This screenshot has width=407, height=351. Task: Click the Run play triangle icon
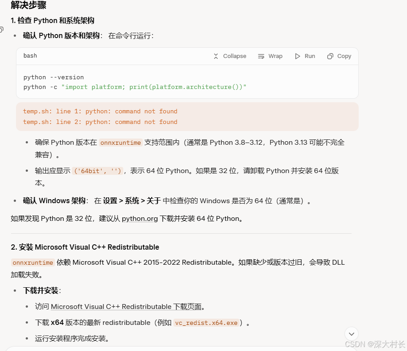click(297, 56)
